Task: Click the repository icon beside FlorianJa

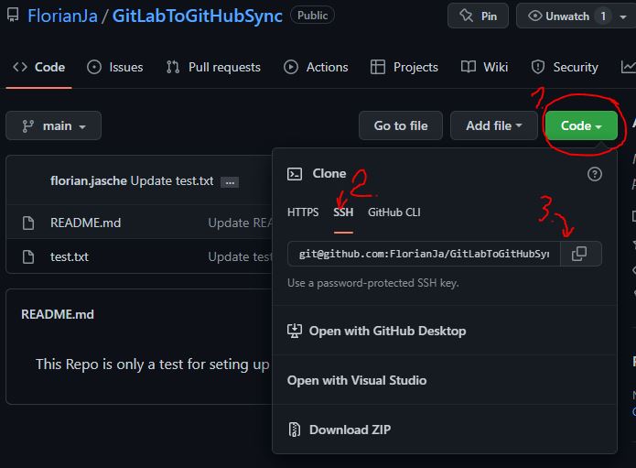Action: coord(13,15)
